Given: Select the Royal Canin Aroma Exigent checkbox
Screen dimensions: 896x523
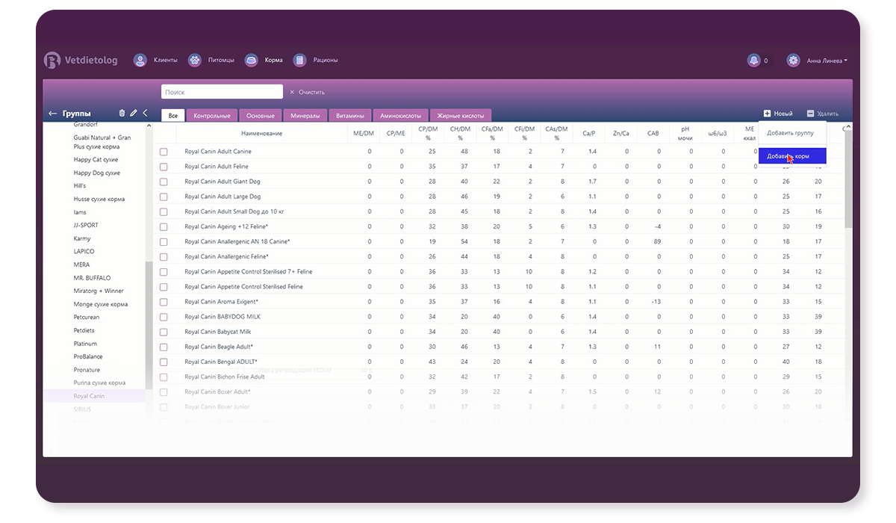Looking at the screenshot, I should 164,302.
